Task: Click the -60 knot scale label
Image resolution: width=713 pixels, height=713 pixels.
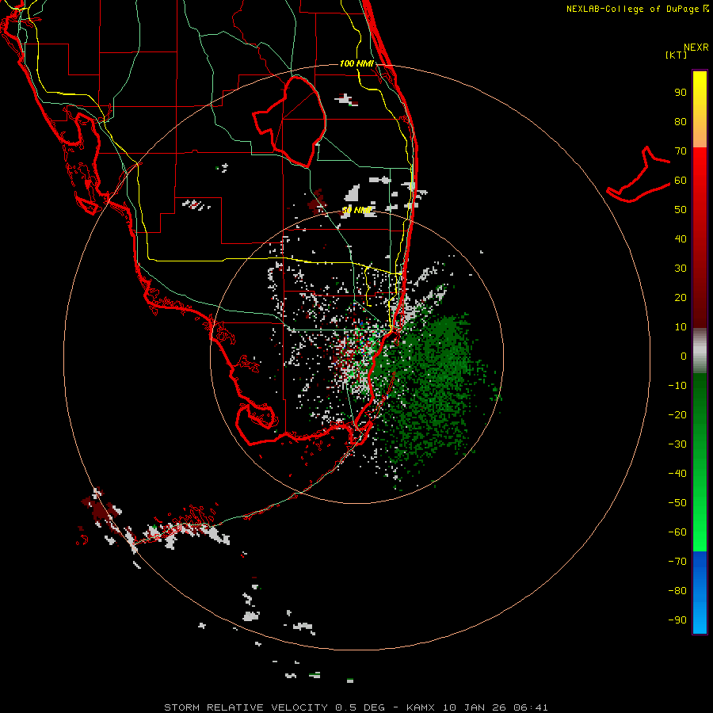Action: (x=677, y=532)
